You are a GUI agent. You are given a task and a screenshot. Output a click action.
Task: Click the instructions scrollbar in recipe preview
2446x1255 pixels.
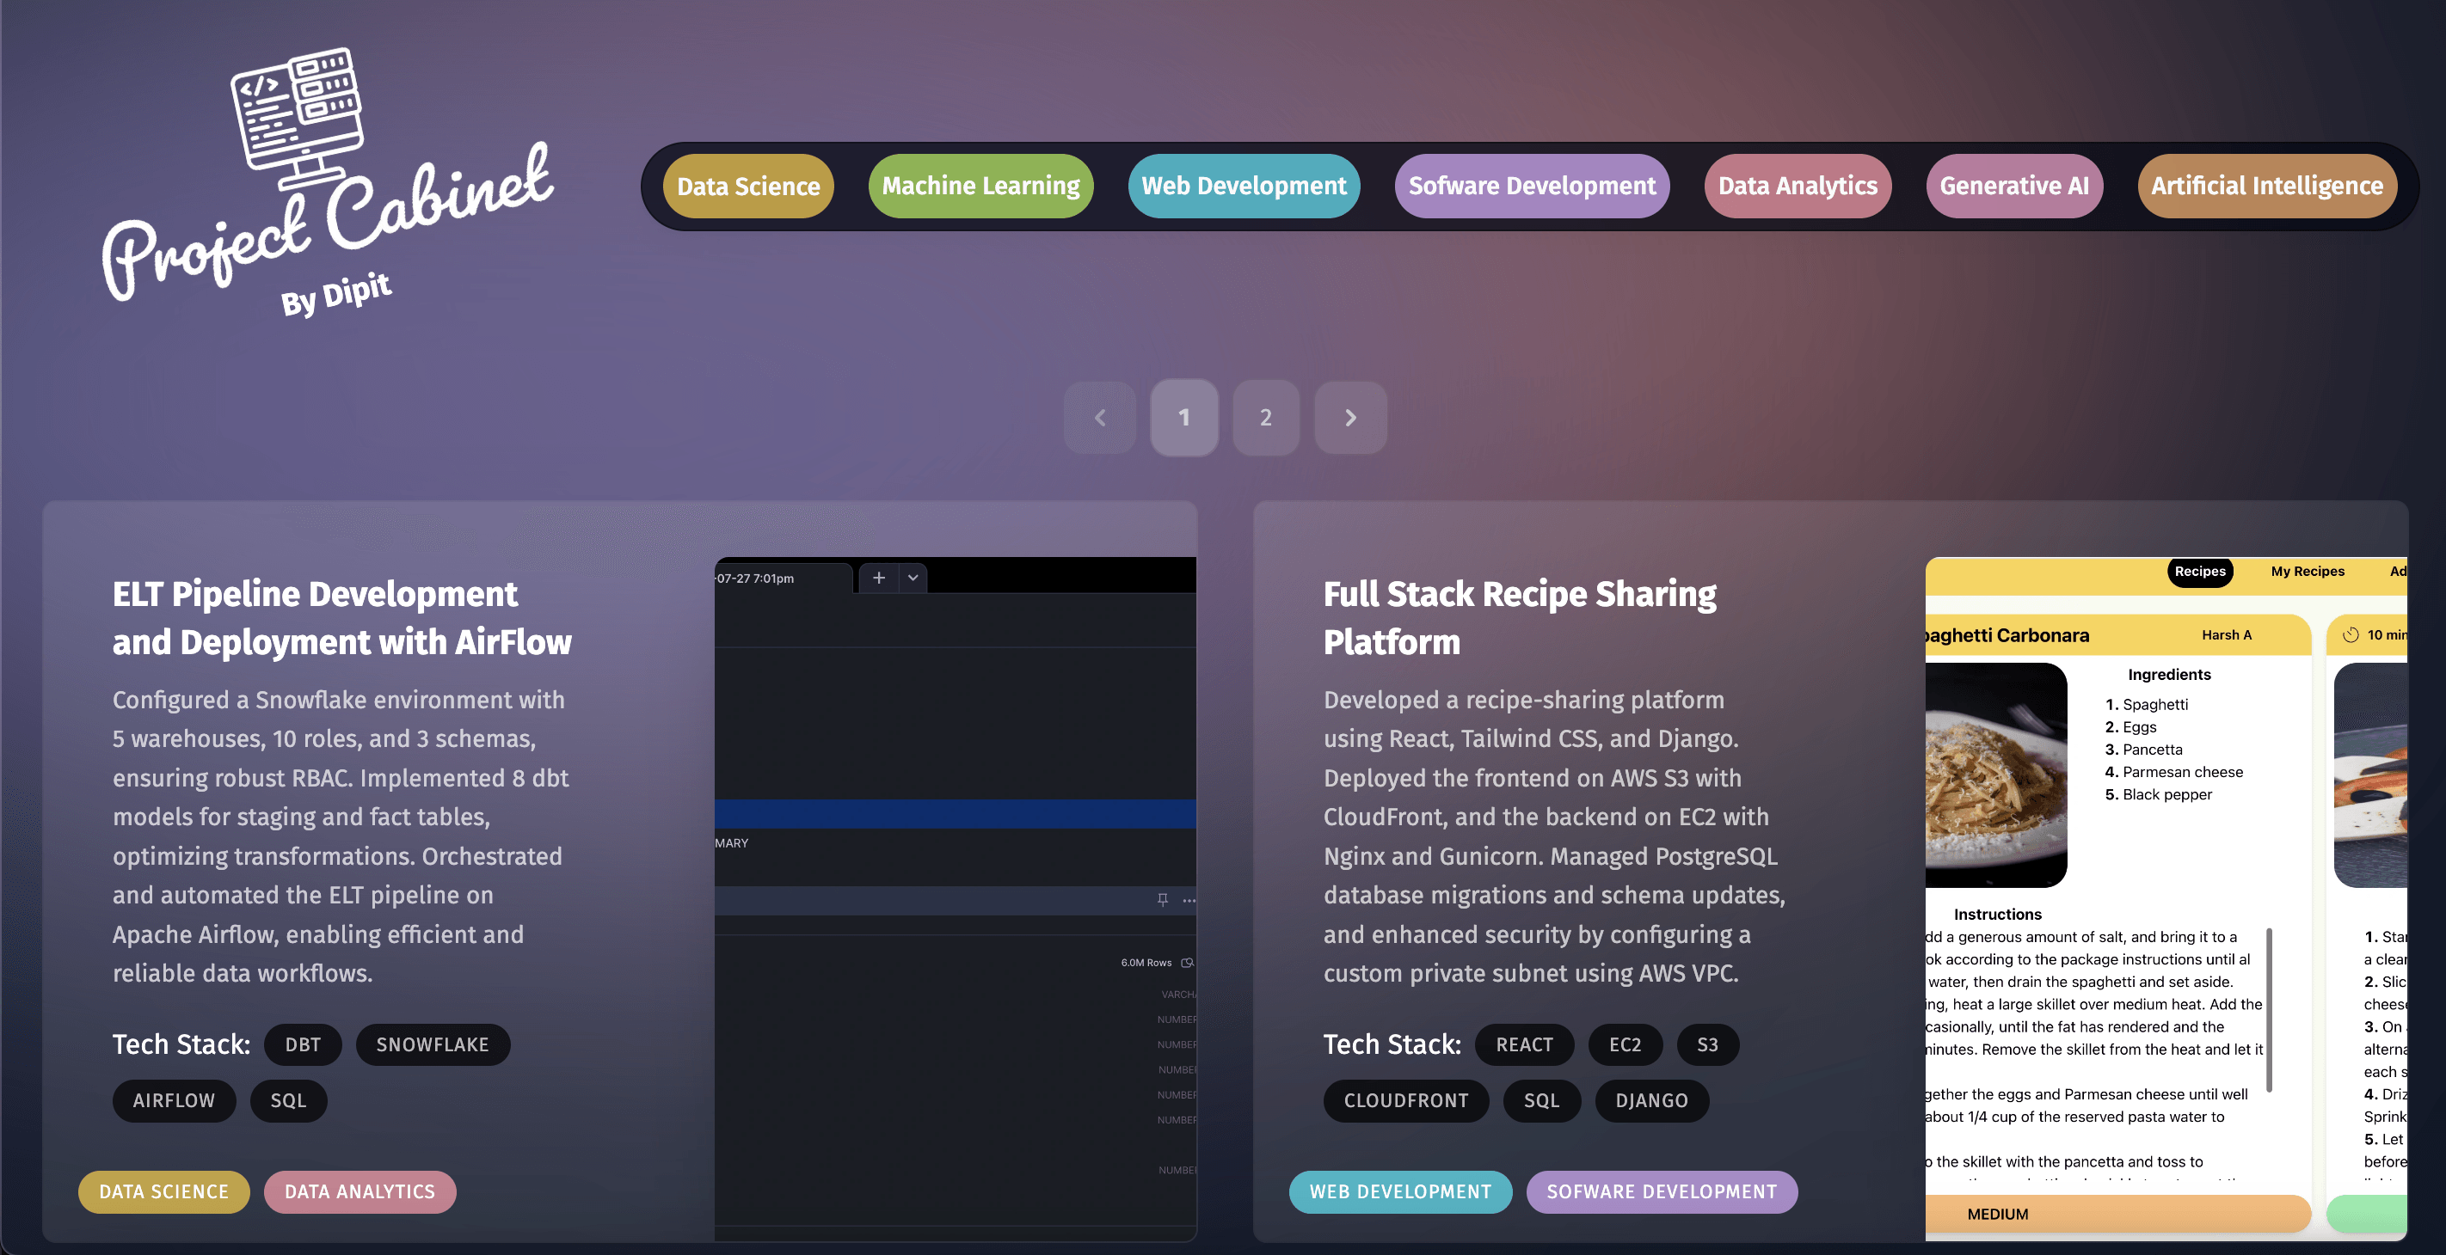click(2269, 1010)
